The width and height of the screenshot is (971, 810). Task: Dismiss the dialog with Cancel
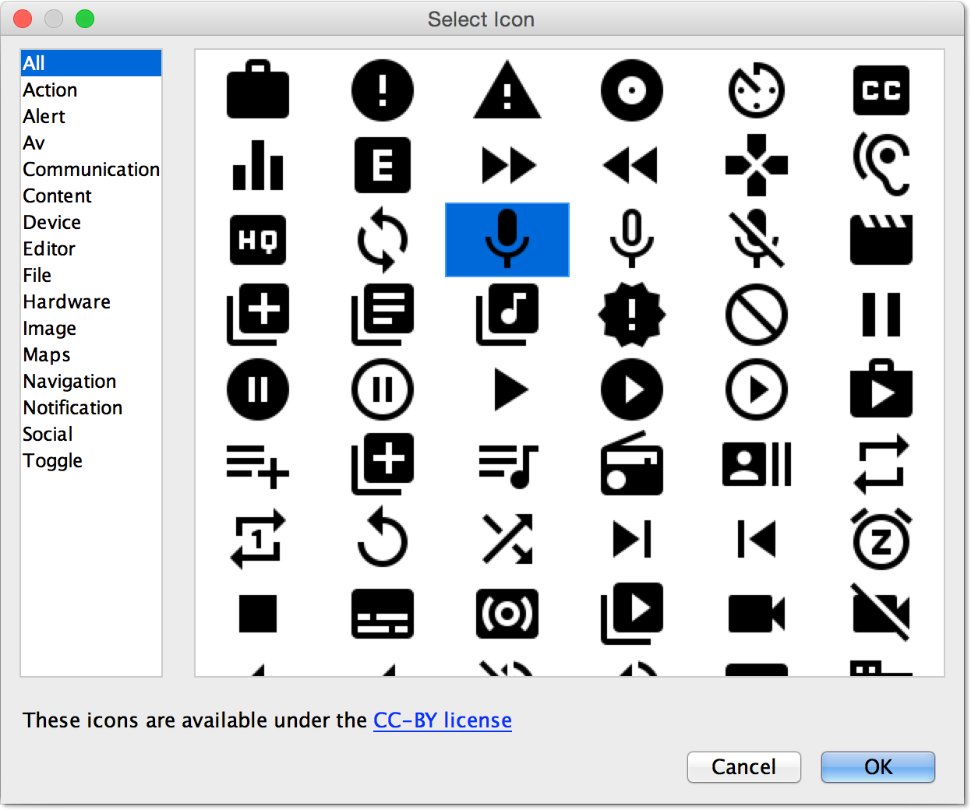743,767
